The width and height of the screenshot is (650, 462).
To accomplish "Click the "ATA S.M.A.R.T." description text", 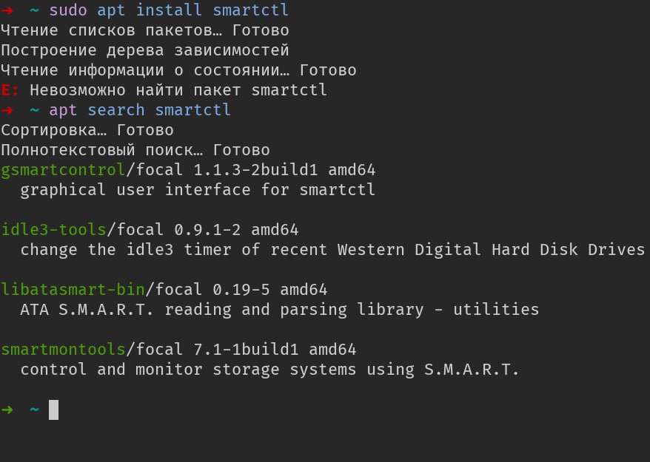I will 87,309.
